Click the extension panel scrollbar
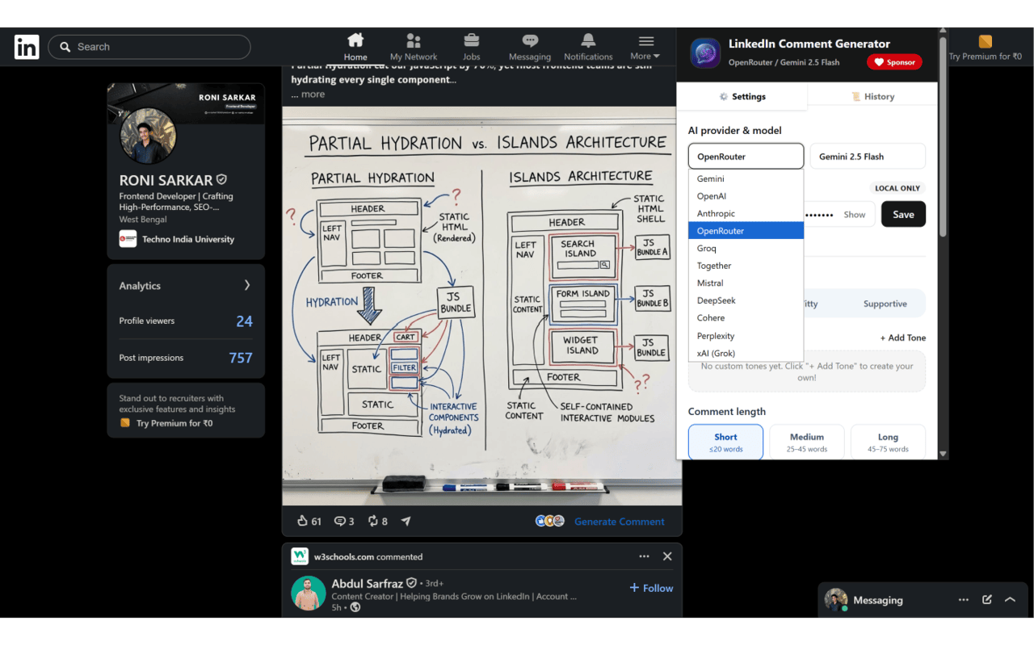The width and height of the screenshot is (1034, 646). click(x=943, y=136)
